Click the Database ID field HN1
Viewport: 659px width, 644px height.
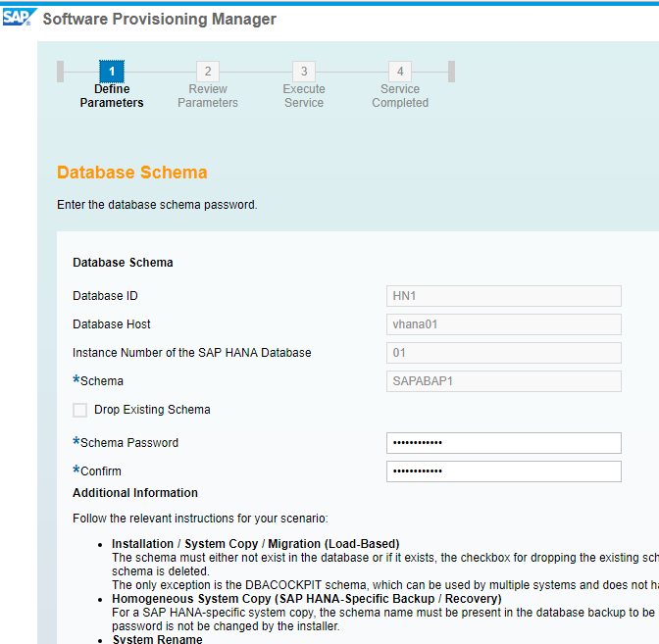(503, 296)
